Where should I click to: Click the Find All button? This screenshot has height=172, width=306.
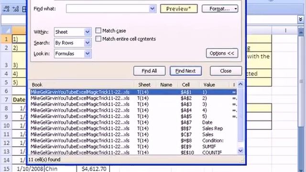click(x=149, y=71)
